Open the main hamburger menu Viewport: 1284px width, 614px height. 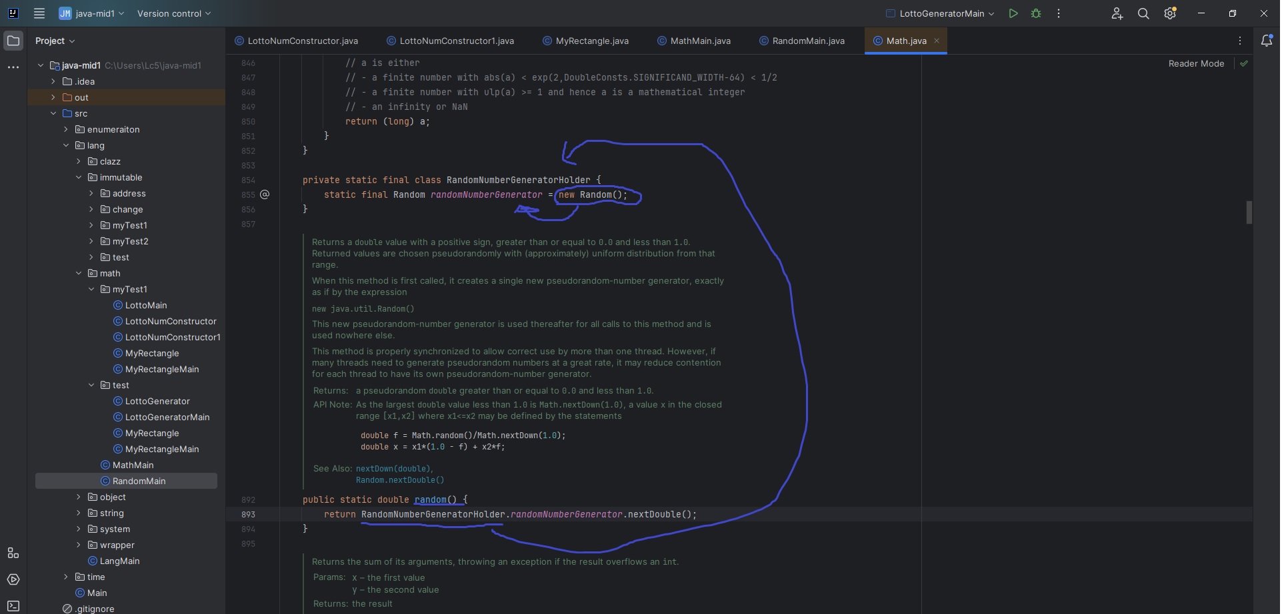[39, 13]
